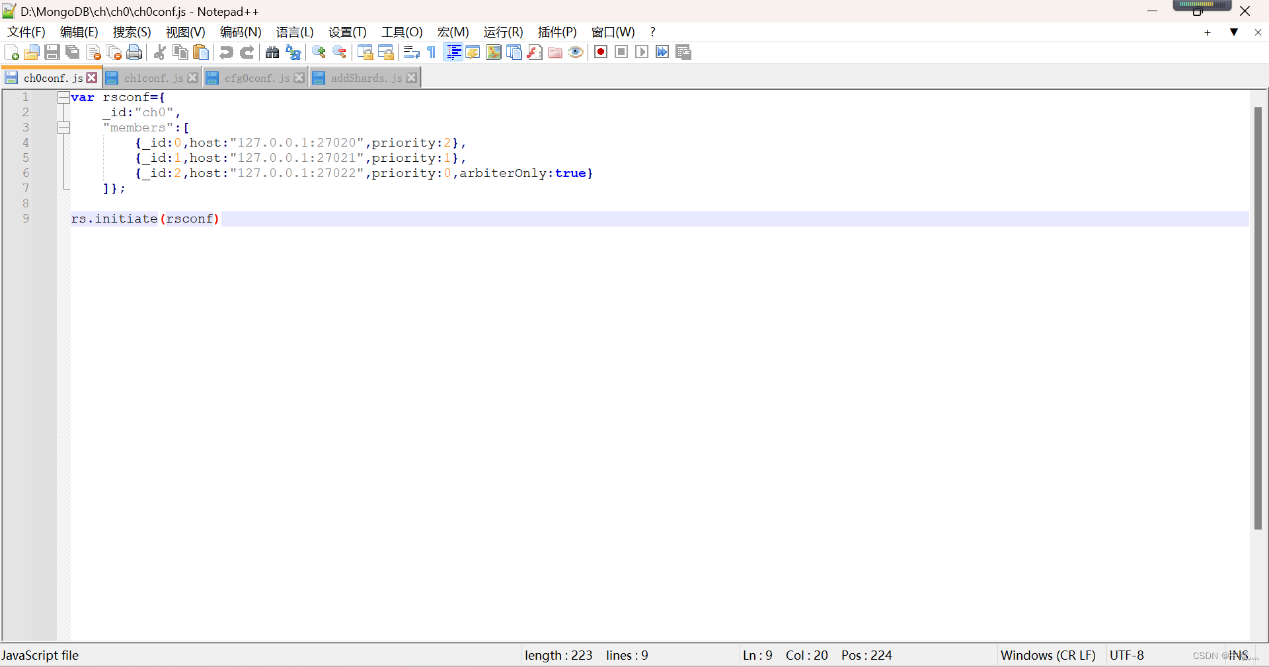Viewport: 1269px width, 667px height.
Task: Start macro recording with the red record button
Action: pyautogui.click(x=601, y=52)
